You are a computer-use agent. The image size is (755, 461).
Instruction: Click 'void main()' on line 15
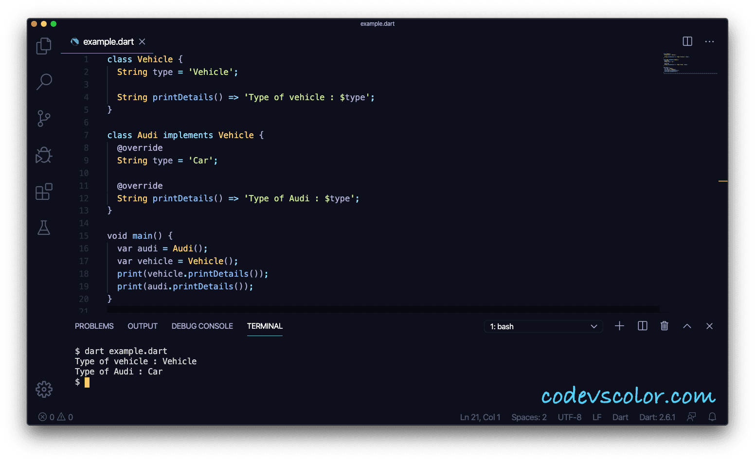click(135, 236)
